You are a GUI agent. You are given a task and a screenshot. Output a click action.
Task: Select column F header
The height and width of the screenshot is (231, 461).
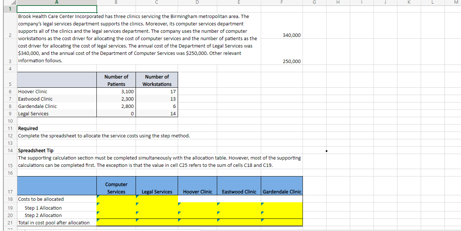tap(282, 2)
